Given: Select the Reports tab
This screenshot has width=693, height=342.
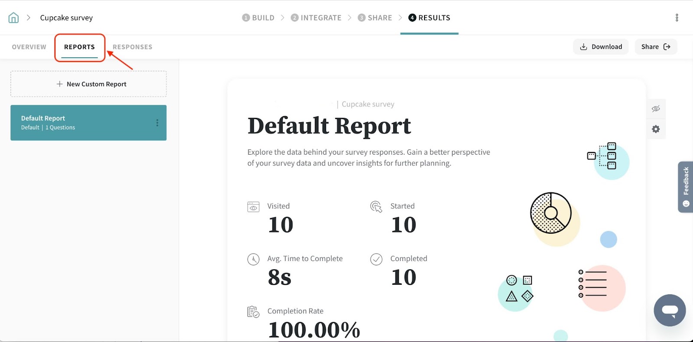Looking at the screenshot, I should [x=79, y=47].
